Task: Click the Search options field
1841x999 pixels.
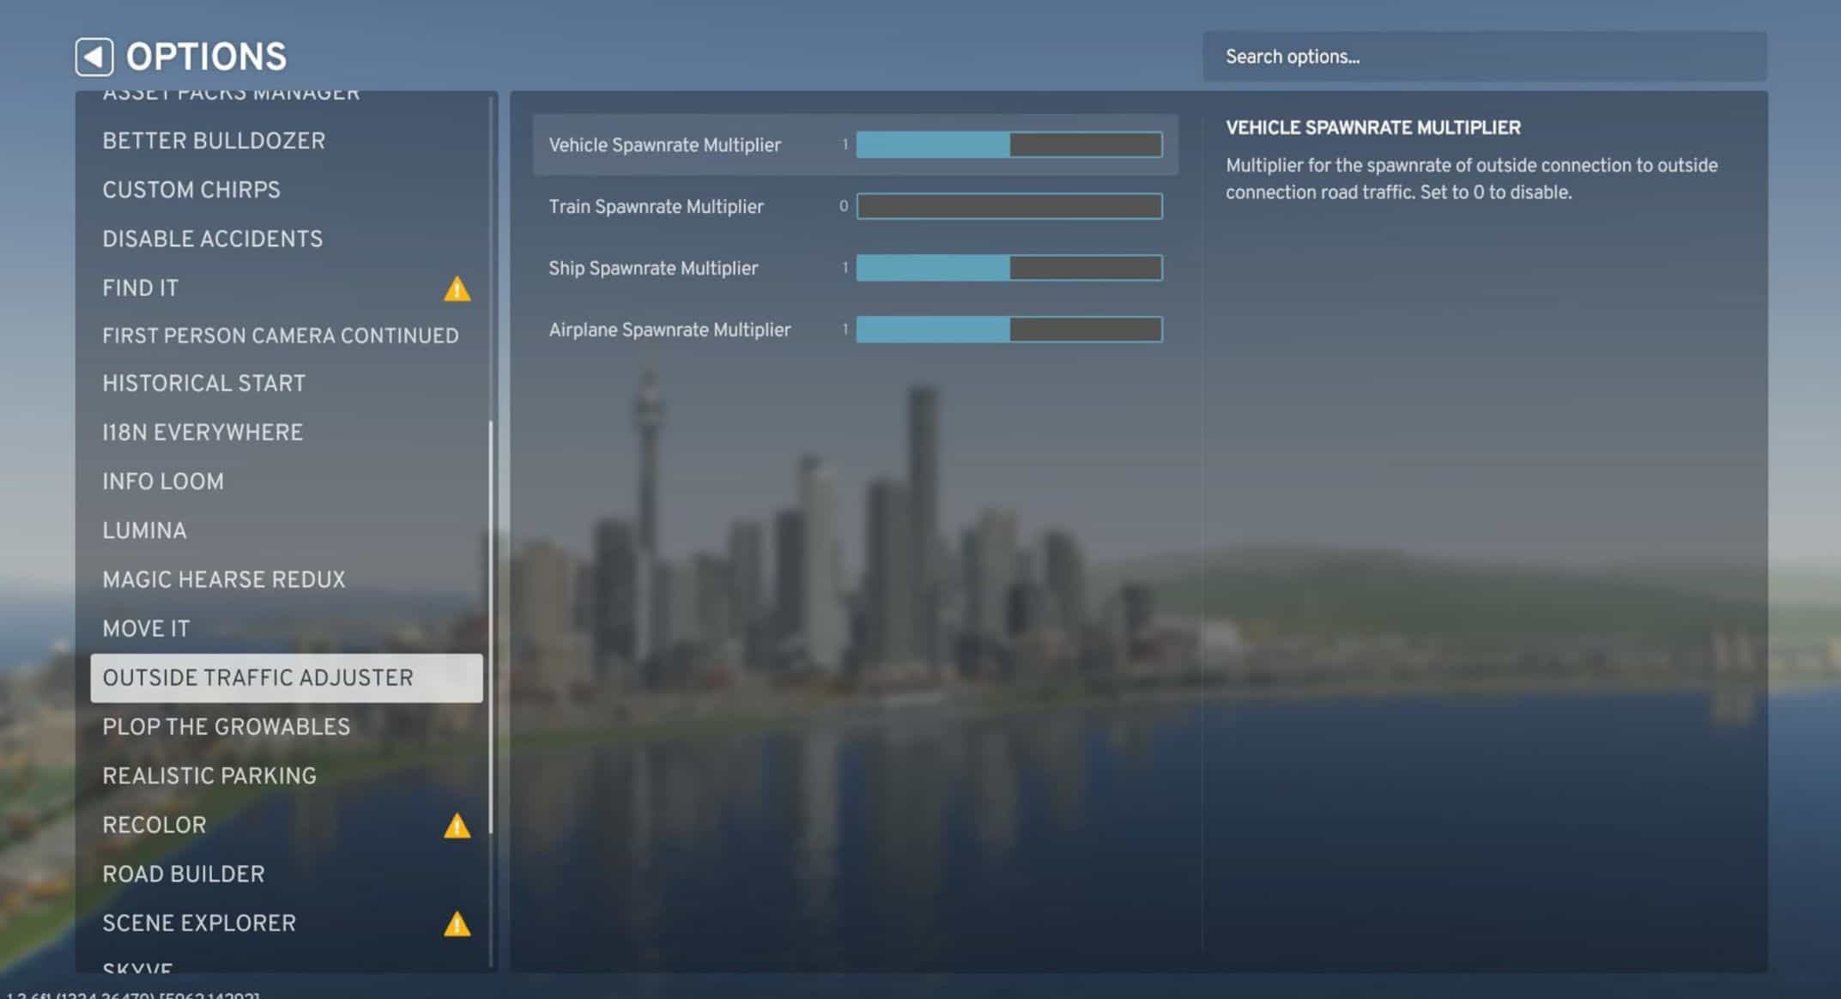Action: tap(1483, 57)
